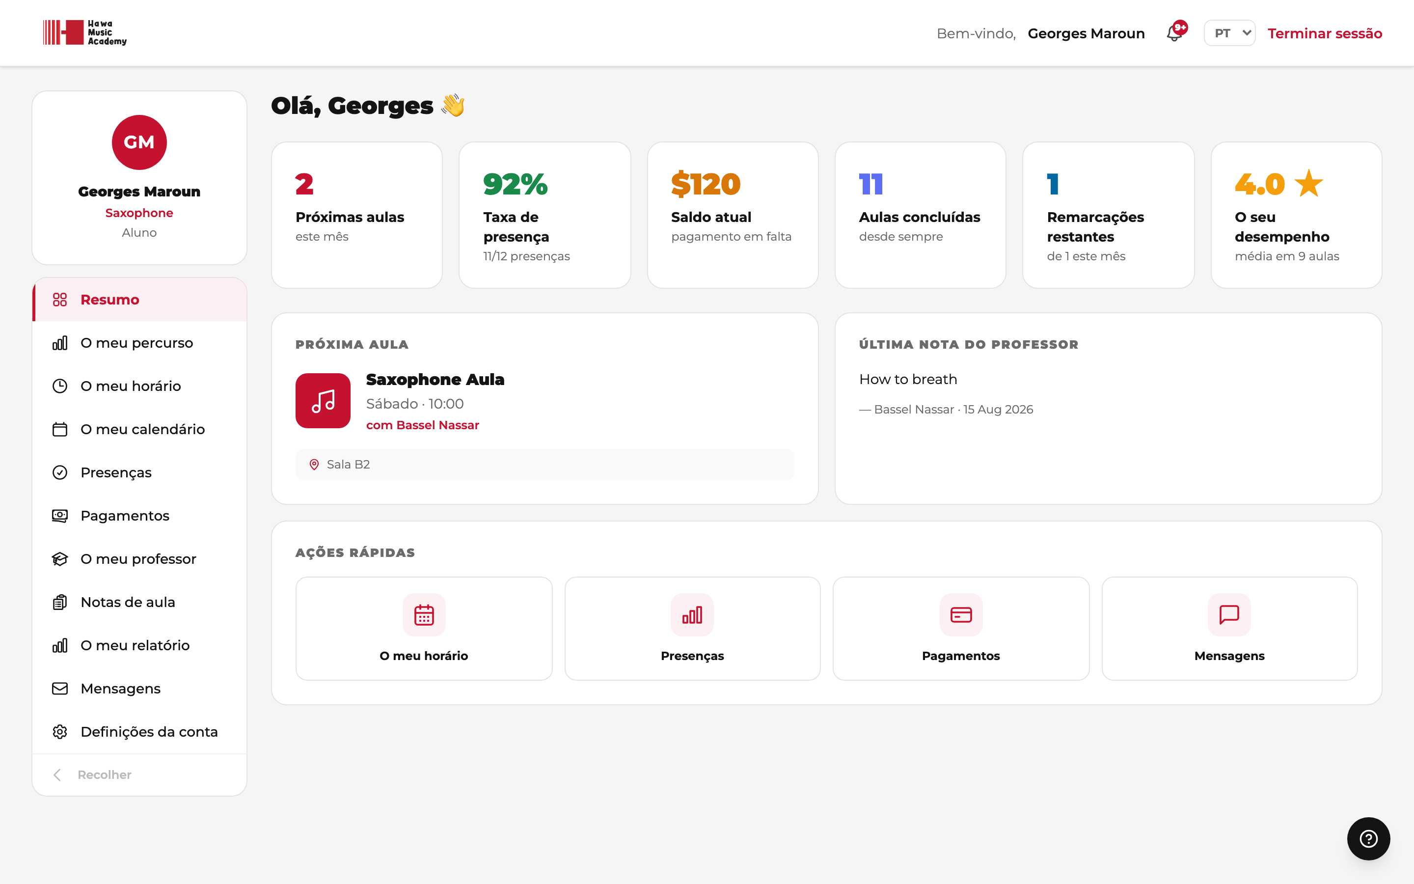
Task: Click the GM profile avatar
Action: pos(139,142)
